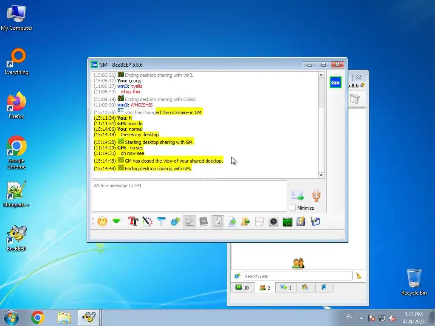Switch to the blue scroll history tab
435x326 pixels.
(324, 287)
